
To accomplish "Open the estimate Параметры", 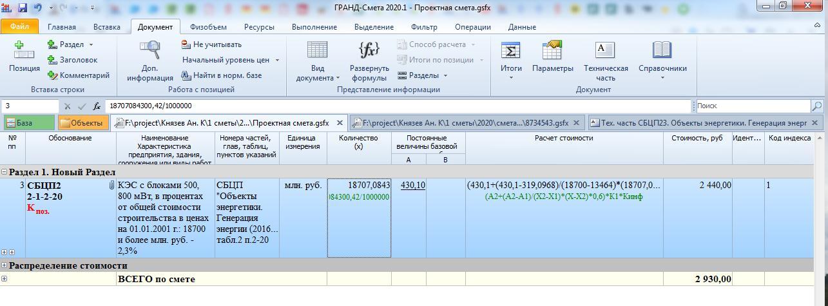I will point(552,57).
